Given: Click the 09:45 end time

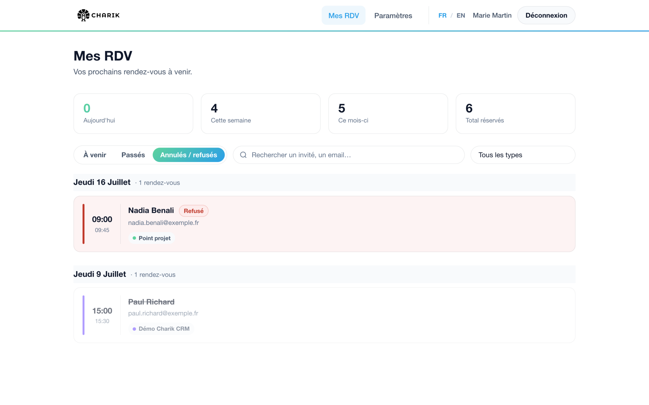Looking at the screenshot, I should pos(102,230).
